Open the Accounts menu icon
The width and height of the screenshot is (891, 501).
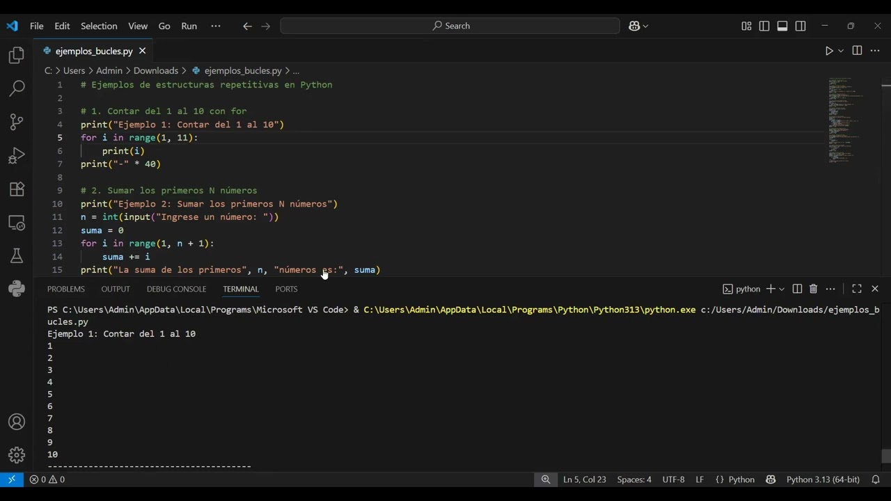(17, 422)
